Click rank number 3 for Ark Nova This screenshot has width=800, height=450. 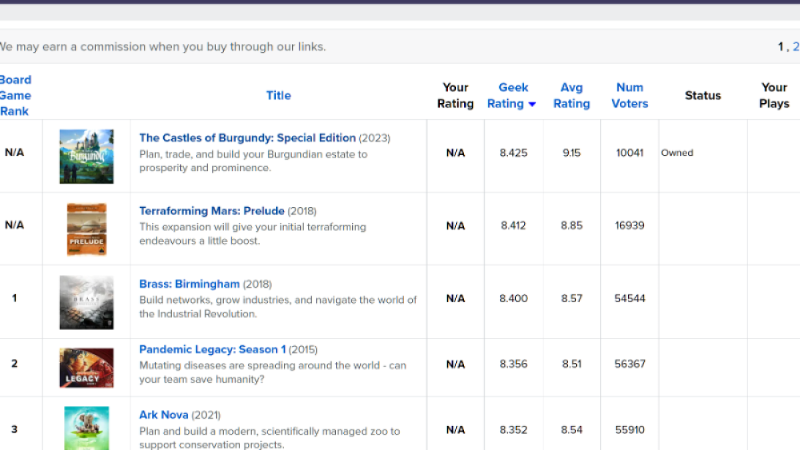tap(14, 429)
